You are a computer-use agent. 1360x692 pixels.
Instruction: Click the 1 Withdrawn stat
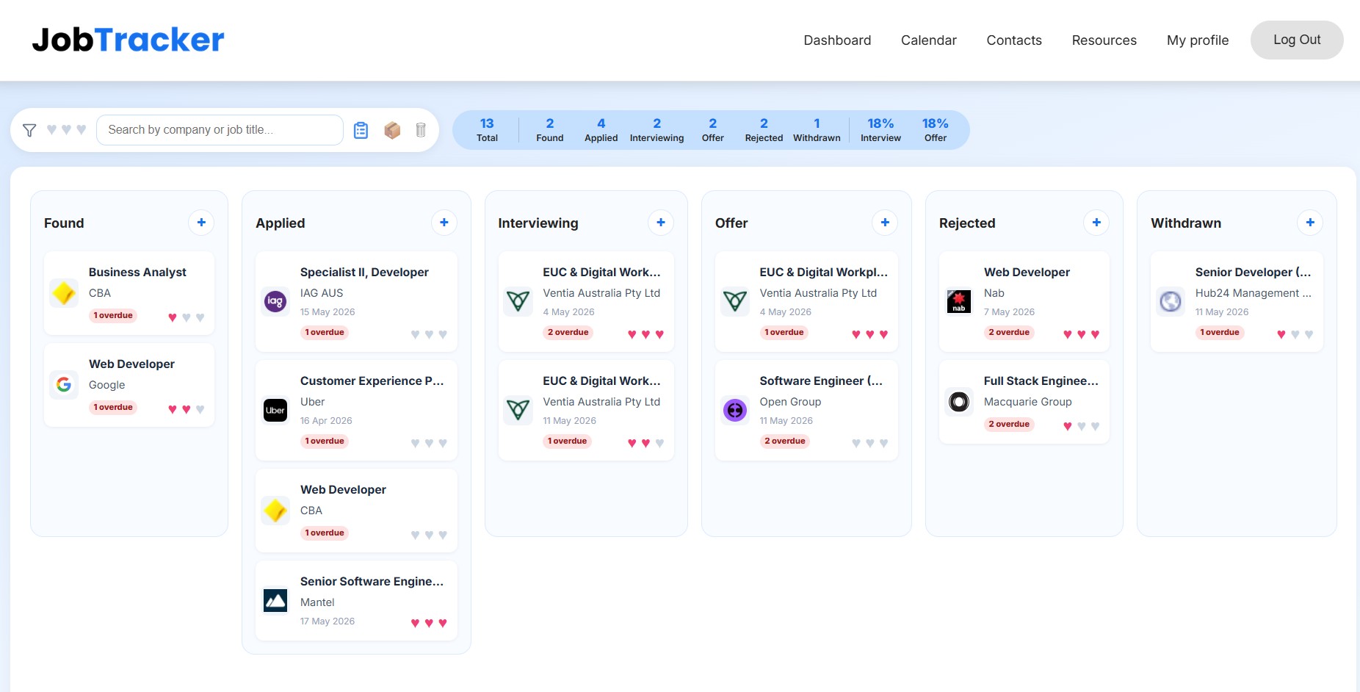pyautogui.click(x=817, y=130)
